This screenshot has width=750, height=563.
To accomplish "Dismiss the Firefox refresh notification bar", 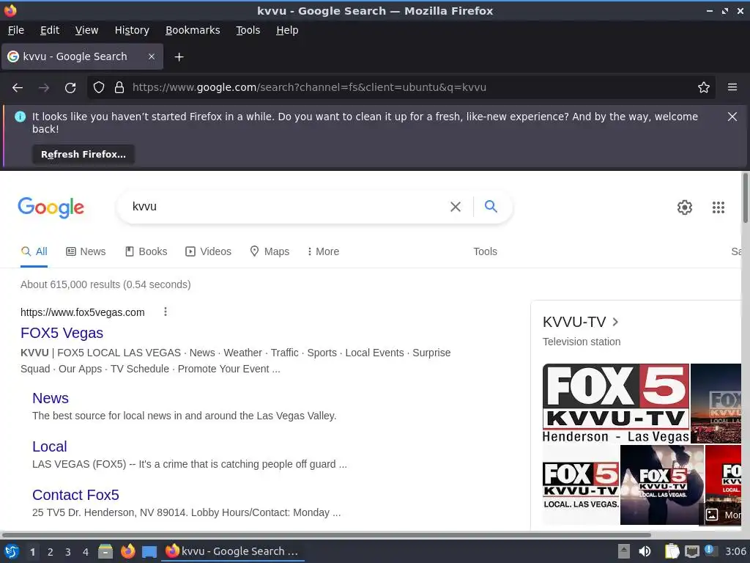I will [x=732, y=117].
